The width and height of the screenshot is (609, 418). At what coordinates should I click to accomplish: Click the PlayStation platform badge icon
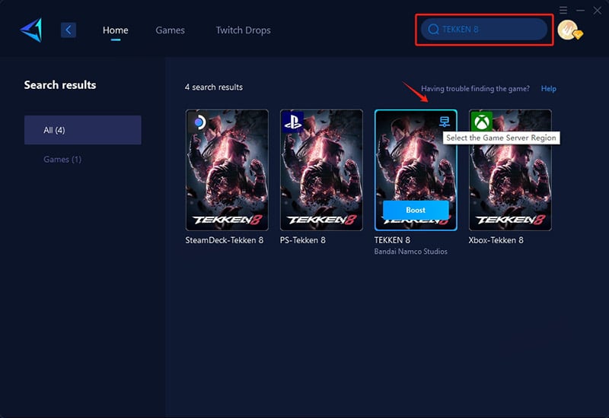(x=292, y=122)
